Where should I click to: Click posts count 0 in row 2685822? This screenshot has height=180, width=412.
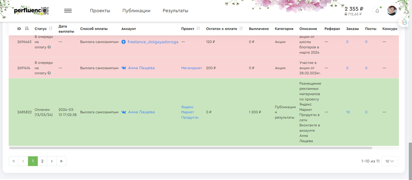(366, 112)
